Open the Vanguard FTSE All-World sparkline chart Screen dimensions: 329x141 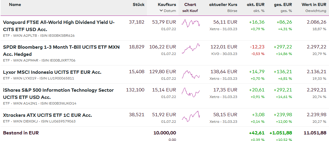pyautogui.click(x=190, y=23)
